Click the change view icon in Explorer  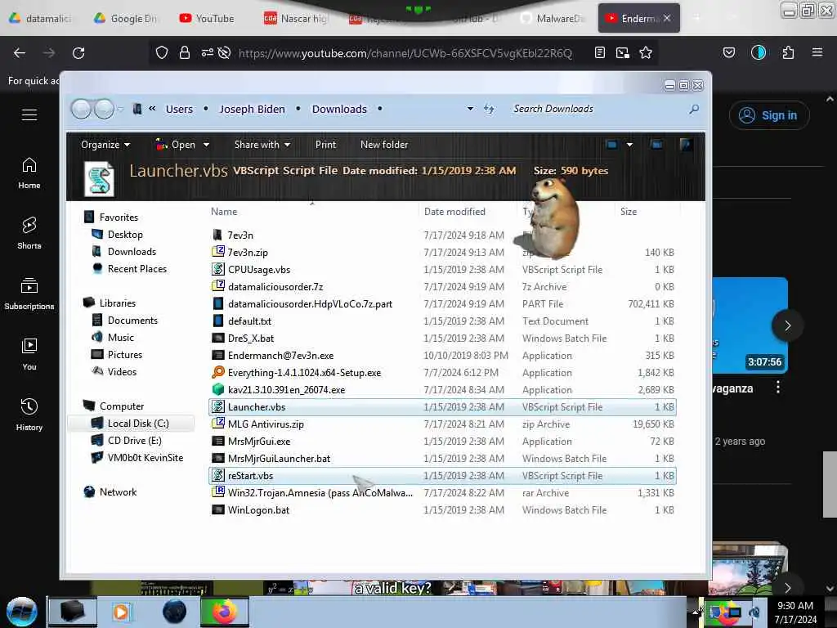coord(611,145)
